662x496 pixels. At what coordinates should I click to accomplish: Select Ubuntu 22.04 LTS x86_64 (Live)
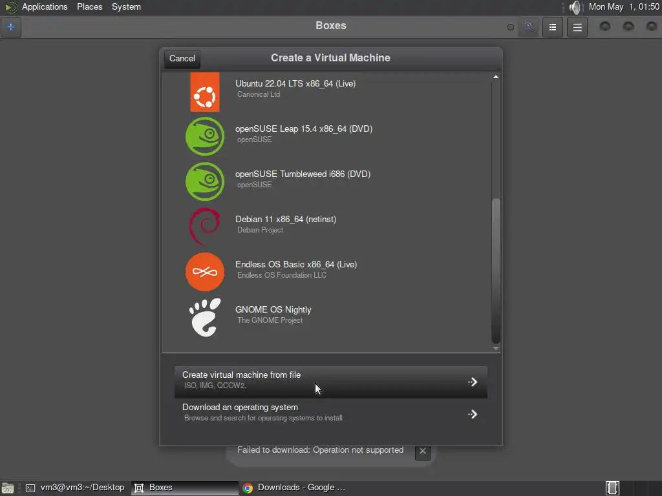pyautogui.click(x=326, y=92)
